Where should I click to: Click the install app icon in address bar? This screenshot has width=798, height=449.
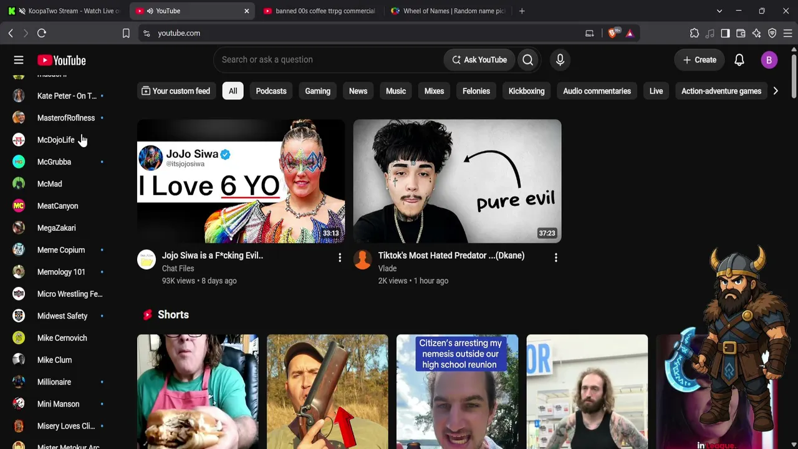coord(590,33)
